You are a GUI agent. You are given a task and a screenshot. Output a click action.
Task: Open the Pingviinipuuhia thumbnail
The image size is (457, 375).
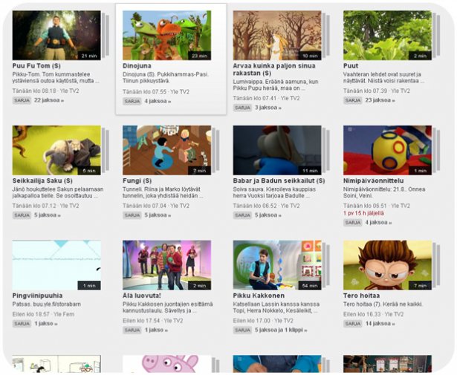coord(56,265)
